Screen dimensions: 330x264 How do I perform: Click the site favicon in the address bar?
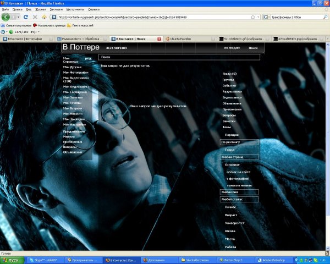click(54, 17)
